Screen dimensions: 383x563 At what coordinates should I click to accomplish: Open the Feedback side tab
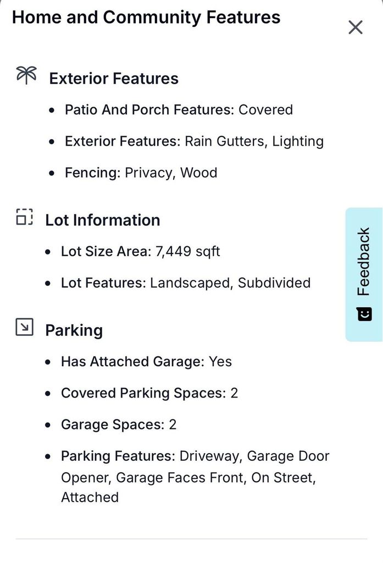click(x=364, y=274)
